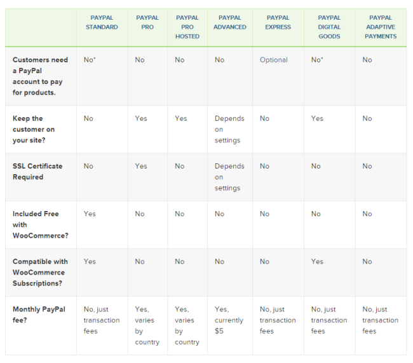Click PayPal Express 'No, just transaction fees' cell
The height and width of the screenshot is (363, 413).
(278, 320)
